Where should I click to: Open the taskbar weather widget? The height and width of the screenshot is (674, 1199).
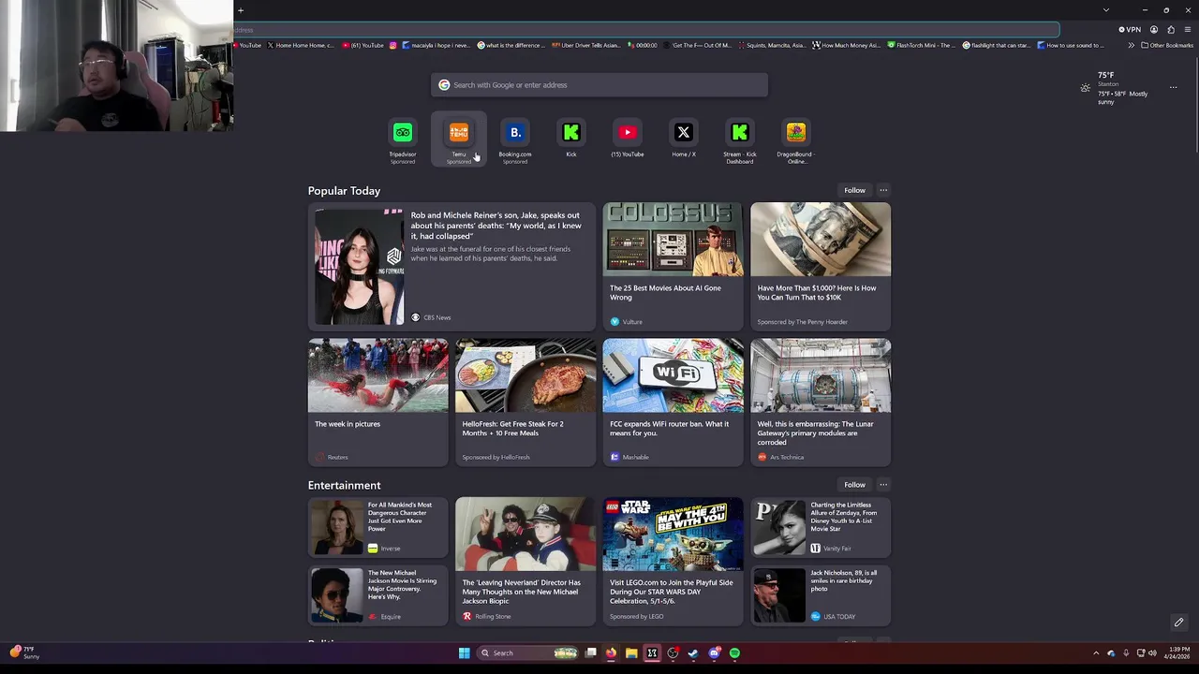(x=24, y=652)
